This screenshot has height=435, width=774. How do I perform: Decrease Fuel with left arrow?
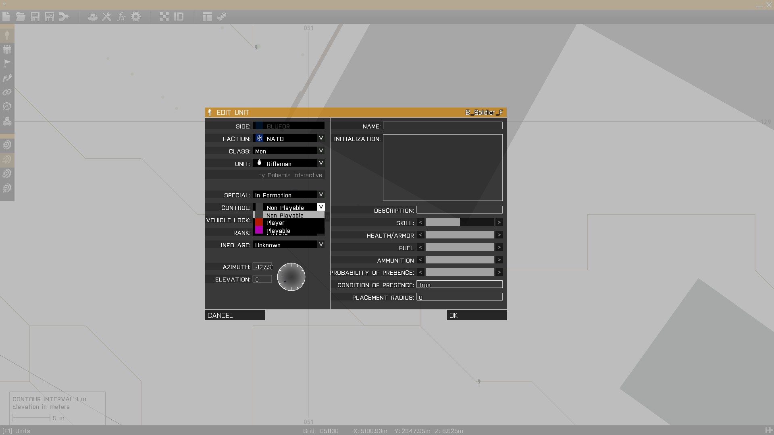[x=420, y=247]
